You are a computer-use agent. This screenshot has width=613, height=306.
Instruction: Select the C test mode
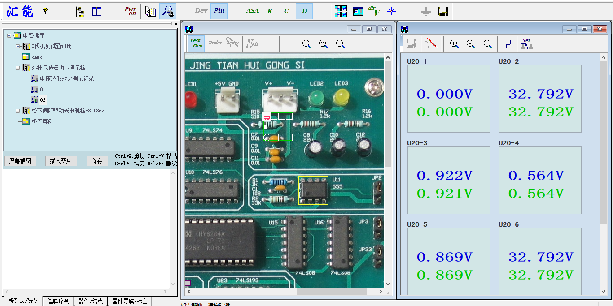click(x=287, y=11)
